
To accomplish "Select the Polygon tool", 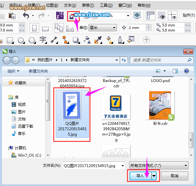I will (32, 40).
